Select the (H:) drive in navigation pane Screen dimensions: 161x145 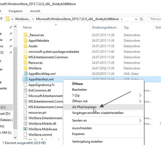2,126
